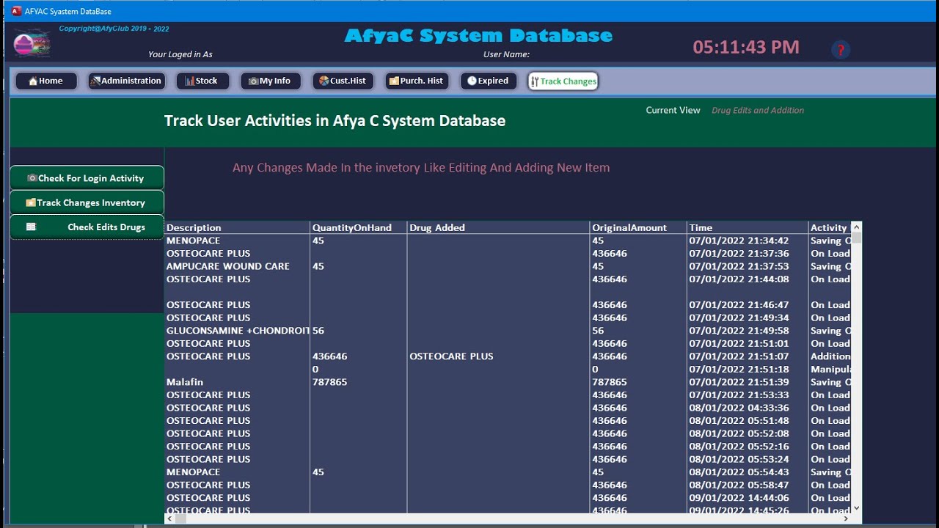This screenshot has width=939, height=528.
Task: Click the Activity column header
Action: pos(830,227)
